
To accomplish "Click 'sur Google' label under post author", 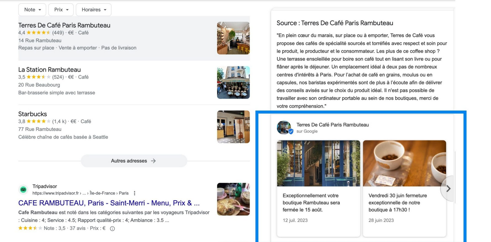I will pyautogui.click(x=307, y=131).
